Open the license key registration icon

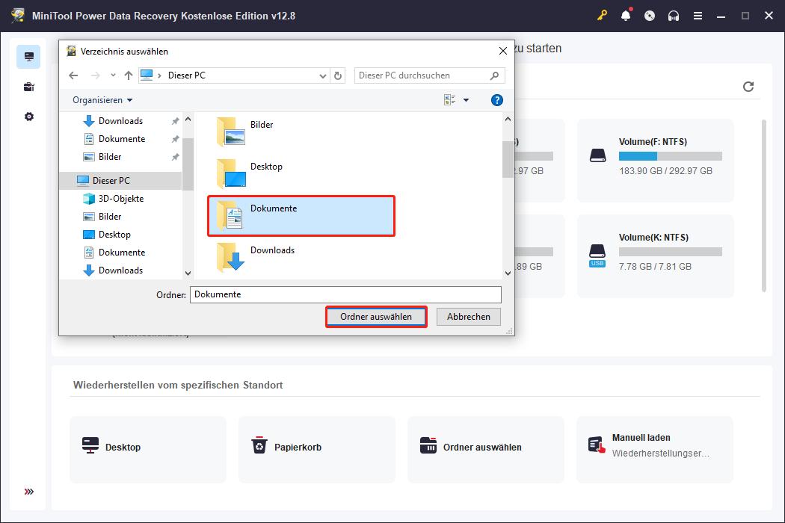tap(602, 15)
